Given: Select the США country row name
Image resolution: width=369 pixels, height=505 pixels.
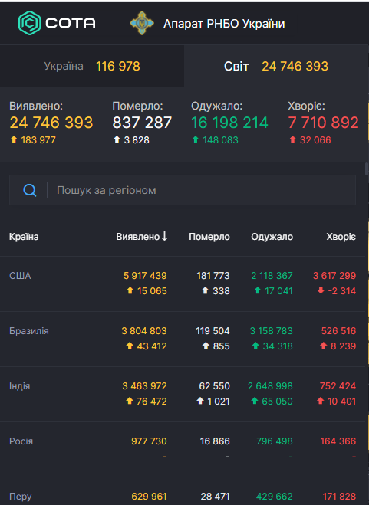Looking at the screenshot, I should tap(20, 276).
